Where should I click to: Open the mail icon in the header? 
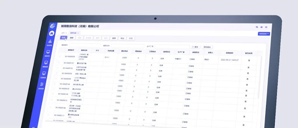pyautogui.click(x=261, y=27)
